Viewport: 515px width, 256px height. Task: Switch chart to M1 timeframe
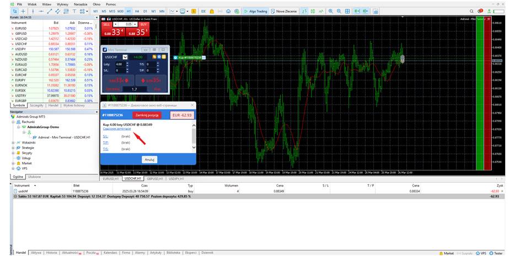(96, 11)
